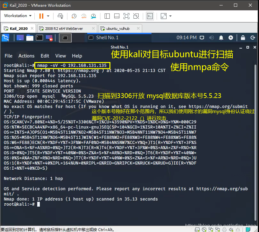Take a snapshot of this virtual machine
259x232 pixels.
(x=74, y=16)
